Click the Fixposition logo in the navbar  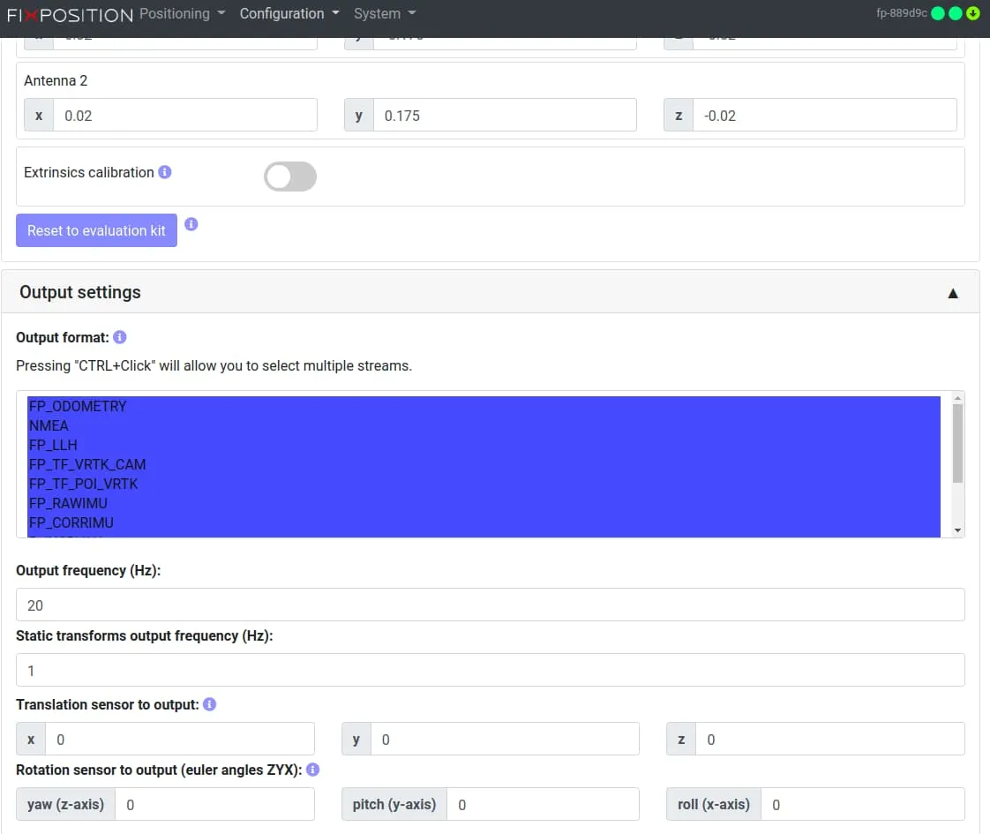point(70,14)
